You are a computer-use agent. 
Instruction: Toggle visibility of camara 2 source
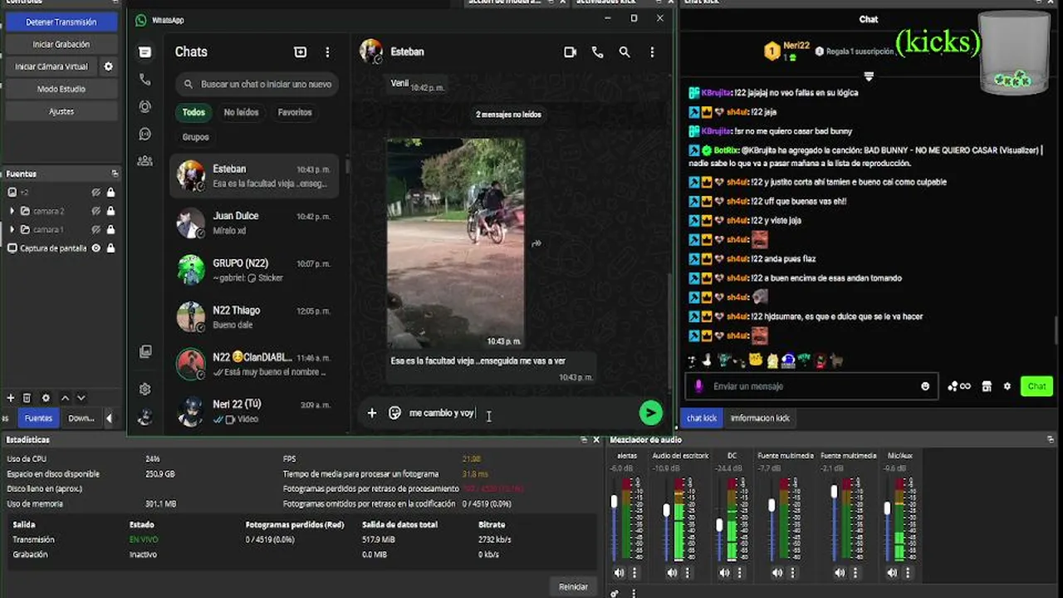(96, 211)
